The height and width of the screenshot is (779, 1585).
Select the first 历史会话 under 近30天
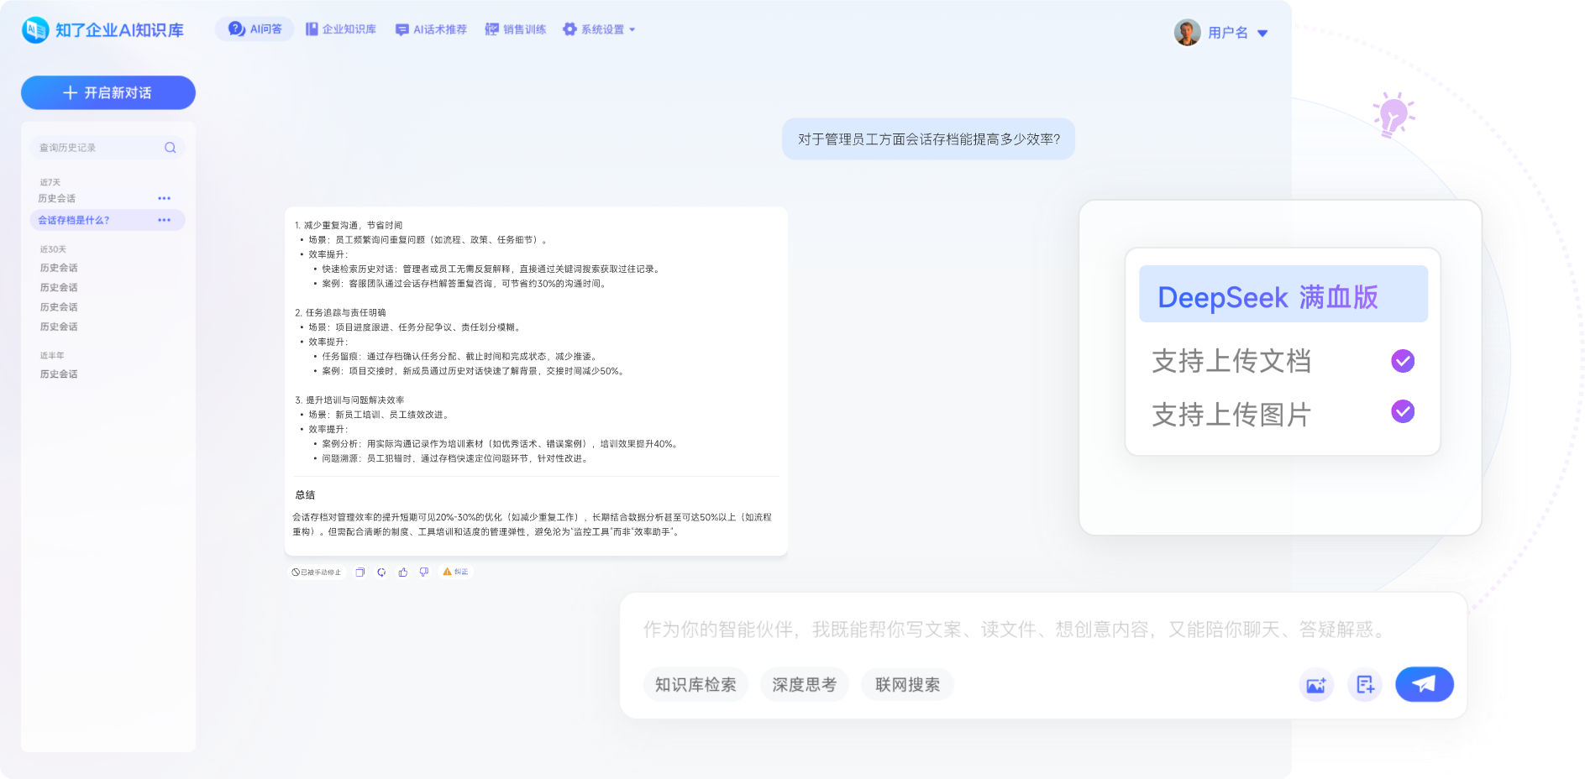[59, 269]
